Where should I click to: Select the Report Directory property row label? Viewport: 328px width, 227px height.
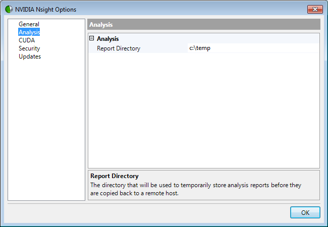pyautogui.click(x=119, y=48)
